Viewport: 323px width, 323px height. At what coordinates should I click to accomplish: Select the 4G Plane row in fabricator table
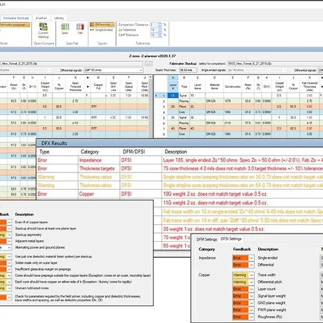point(239,129)
